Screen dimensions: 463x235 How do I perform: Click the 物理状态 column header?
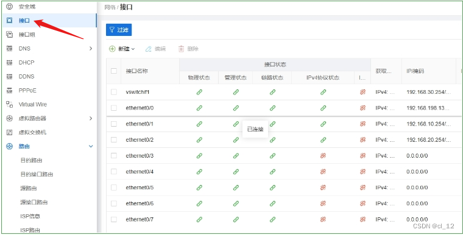click(x=199, y=78)
